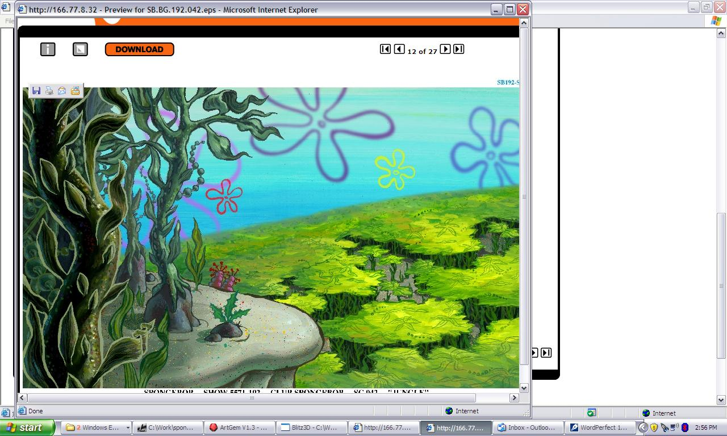Go to the previous preview image
Screen dimensions: 727x436
pyautogui.click(x=399, y=49)
